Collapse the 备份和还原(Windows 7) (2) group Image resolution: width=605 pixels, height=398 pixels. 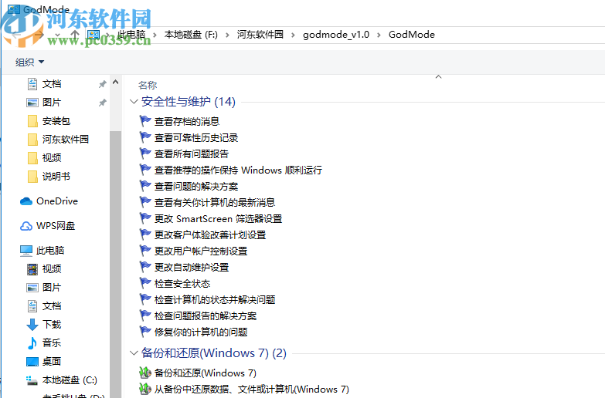(x=134, y=353)
